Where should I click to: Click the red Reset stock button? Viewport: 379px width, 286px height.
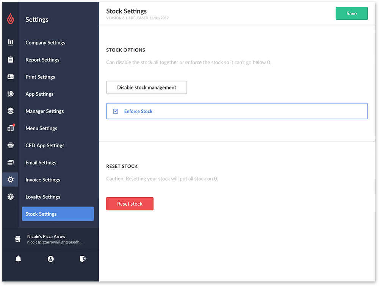(130, 204)
